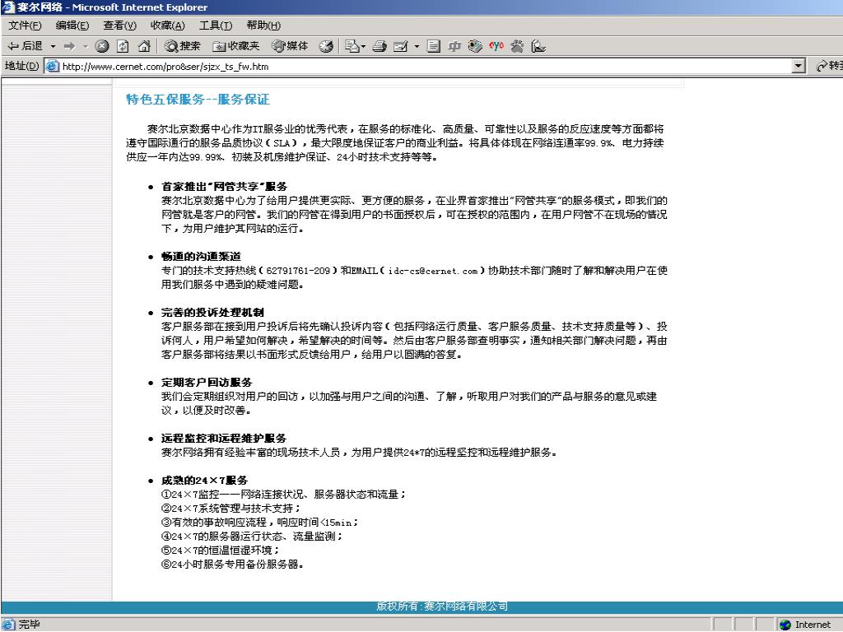Click the last toolbar icon after the paw print
843x632 pixels.
click(538, 46)
